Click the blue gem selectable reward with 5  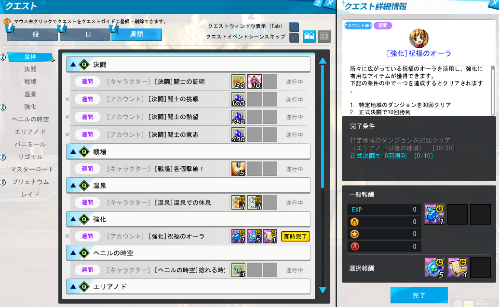pyautogui.click(x=434, y=267)
